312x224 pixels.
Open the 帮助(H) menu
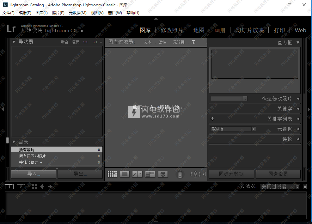tap(133, 13)
